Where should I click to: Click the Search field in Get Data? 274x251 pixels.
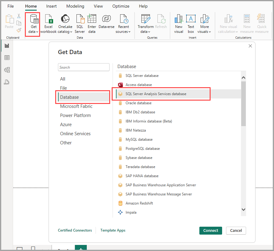click(84, 67)
